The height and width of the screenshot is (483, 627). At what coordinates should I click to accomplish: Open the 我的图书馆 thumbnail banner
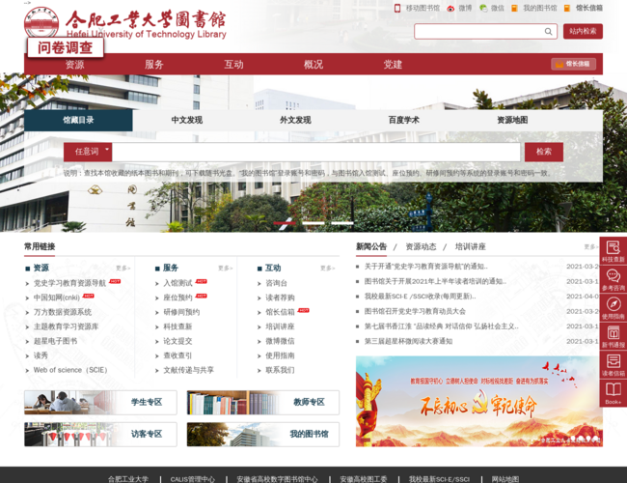263,435
